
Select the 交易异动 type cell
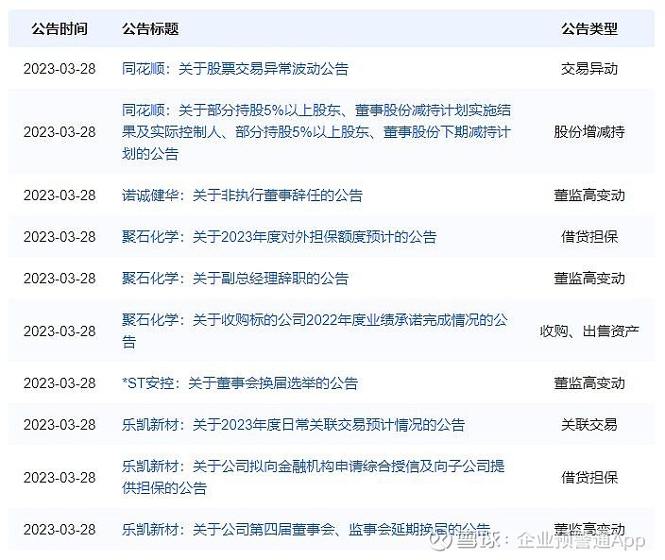coord(589,69)
